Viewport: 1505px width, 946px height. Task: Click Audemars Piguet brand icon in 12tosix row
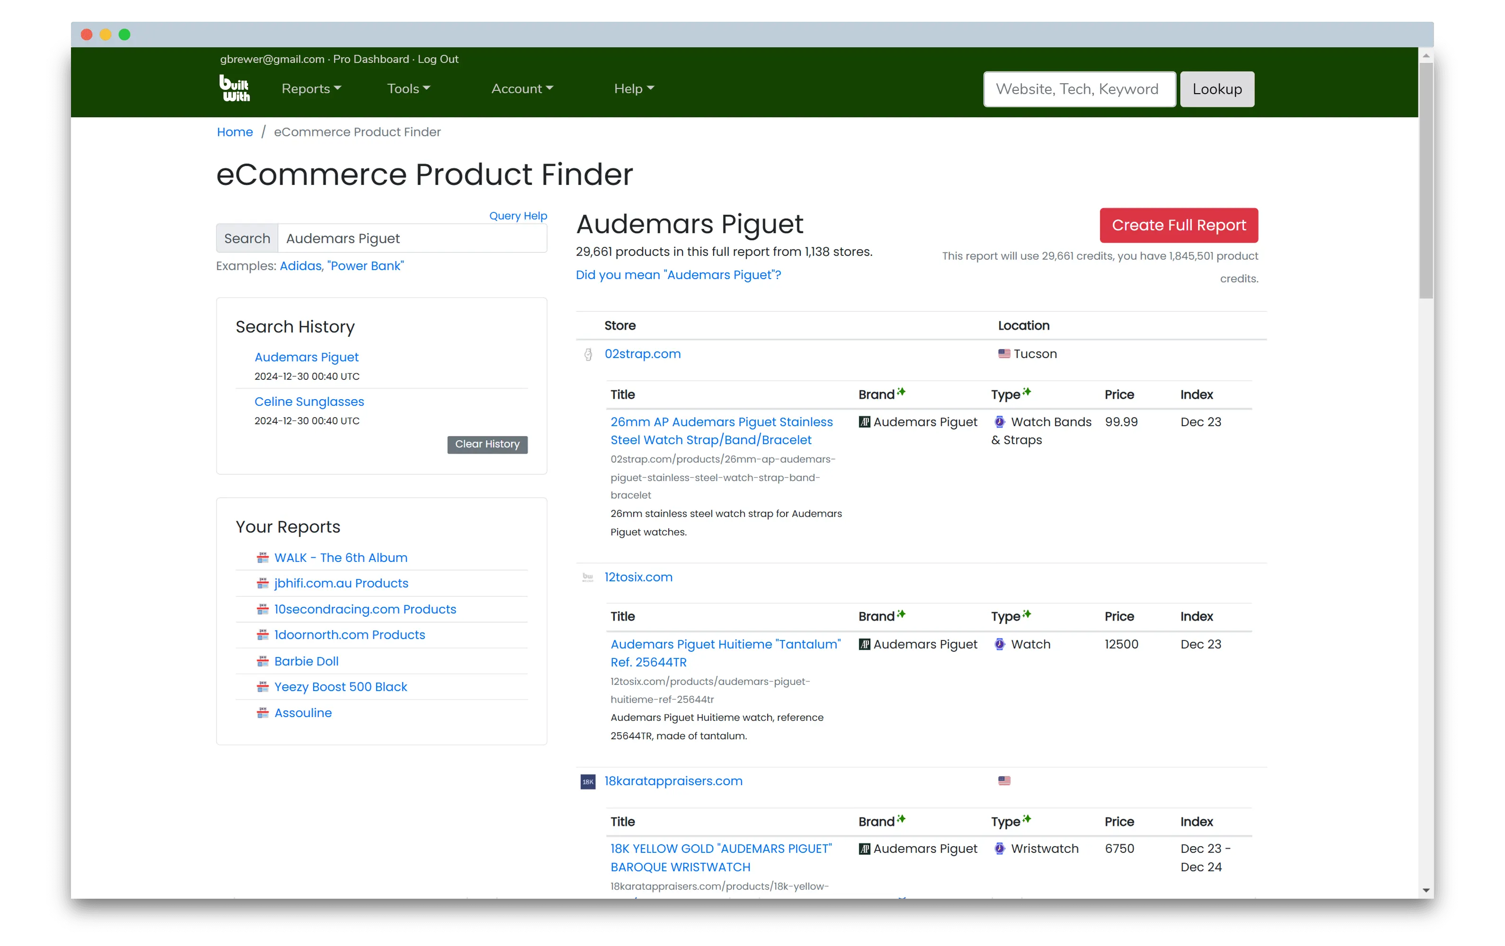coord(864,644)
